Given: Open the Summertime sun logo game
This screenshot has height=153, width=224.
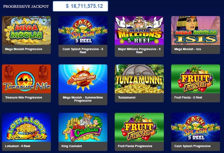Looking at the screenshot, I should coord(83,79).
